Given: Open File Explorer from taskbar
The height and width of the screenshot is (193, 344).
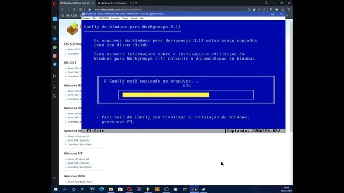Looking at the screenshot, I should coord(111,189).
